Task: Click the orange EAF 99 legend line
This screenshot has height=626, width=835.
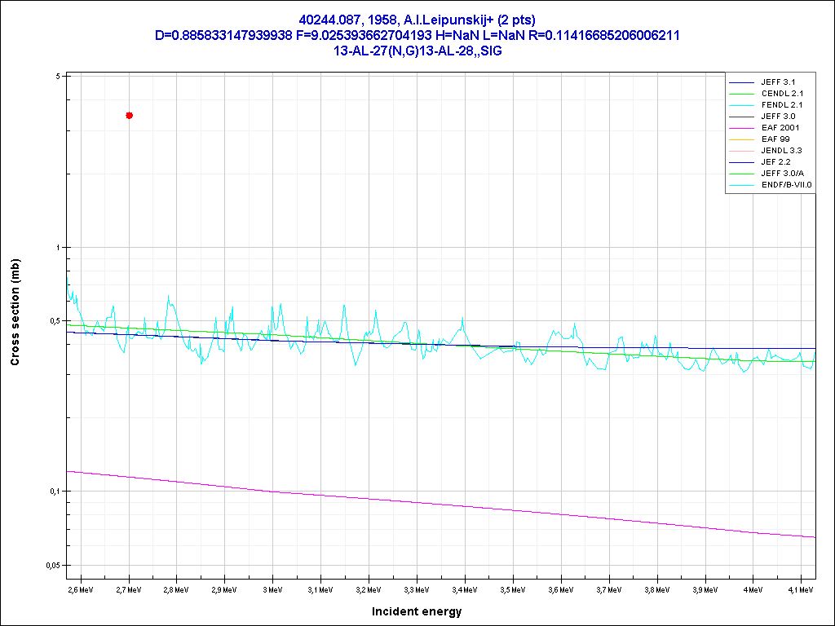Action: (741, 139)
